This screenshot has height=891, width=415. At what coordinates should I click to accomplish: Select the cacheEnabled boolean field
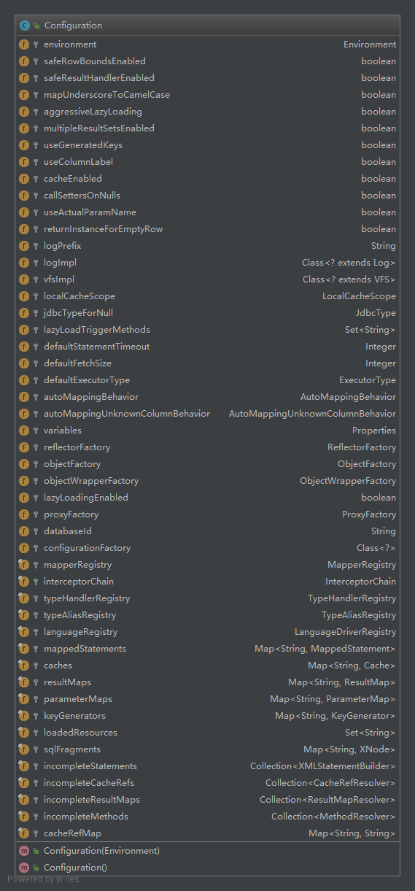coord(207,179)
